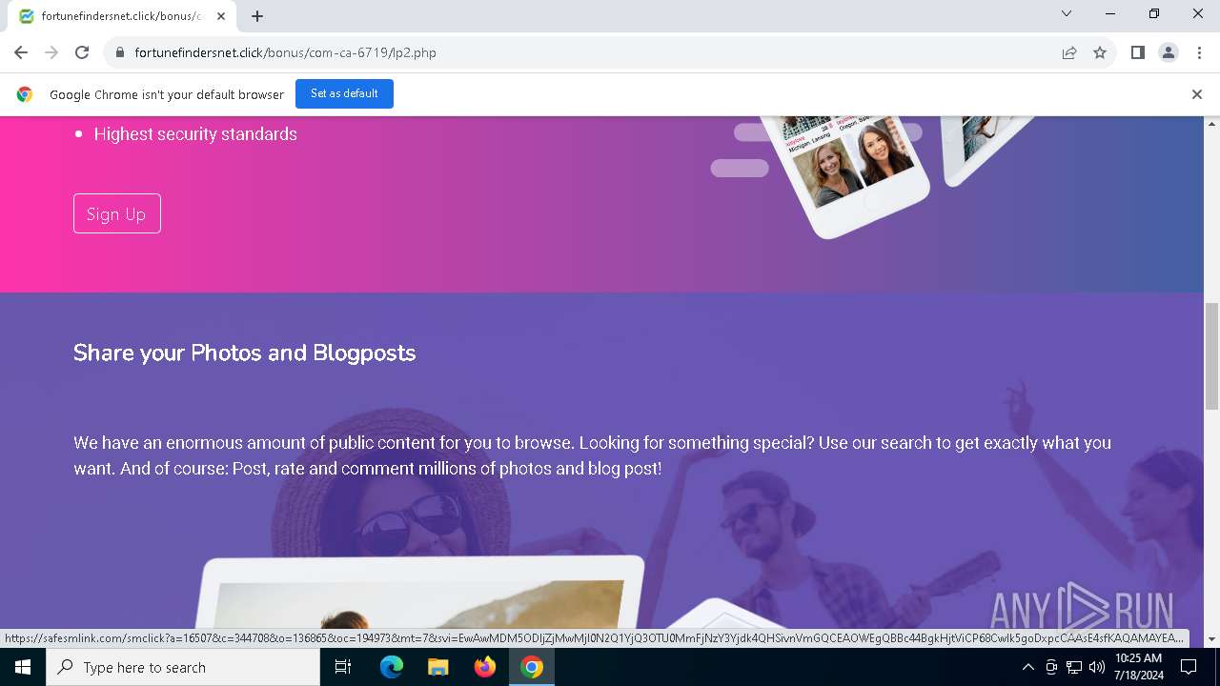Image resolution: width=1220 pixels, height=686 pixels.
Task: Close the fortunefindersnet.click tab
Action: 221,16
